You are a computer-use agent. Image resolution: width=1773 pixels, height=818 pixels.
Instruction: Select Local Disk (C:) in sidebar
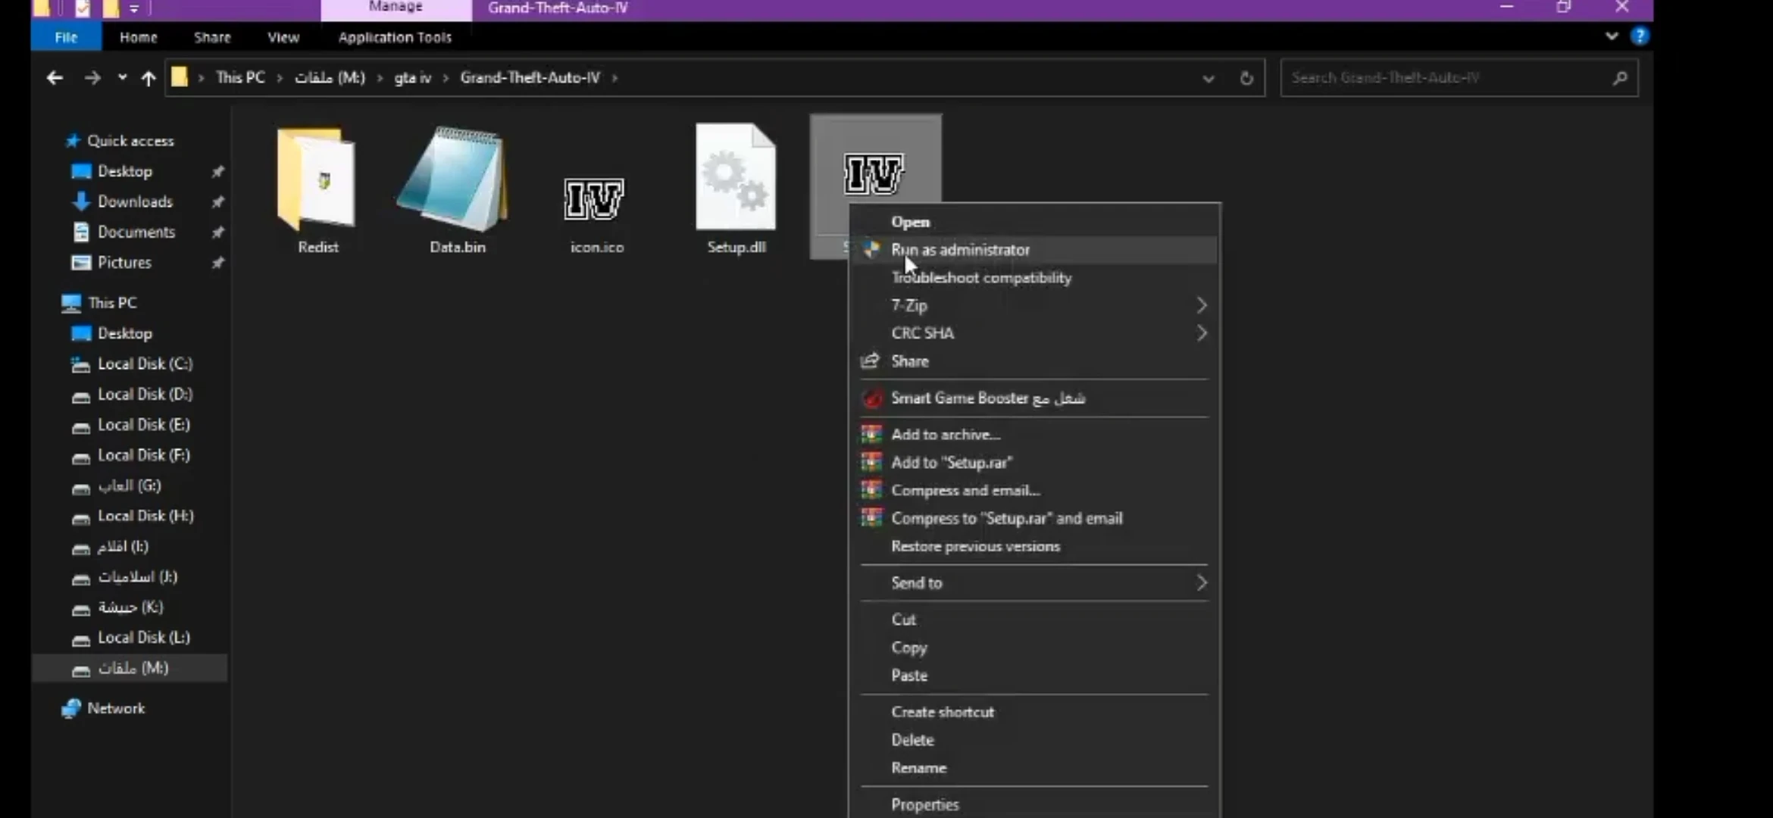click(145, 364)
